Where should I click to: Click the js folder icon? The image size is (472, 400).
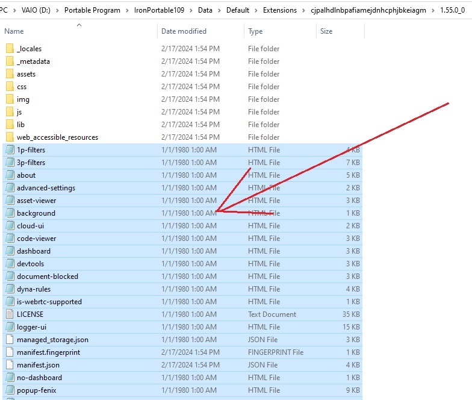(x=10, y=112)
